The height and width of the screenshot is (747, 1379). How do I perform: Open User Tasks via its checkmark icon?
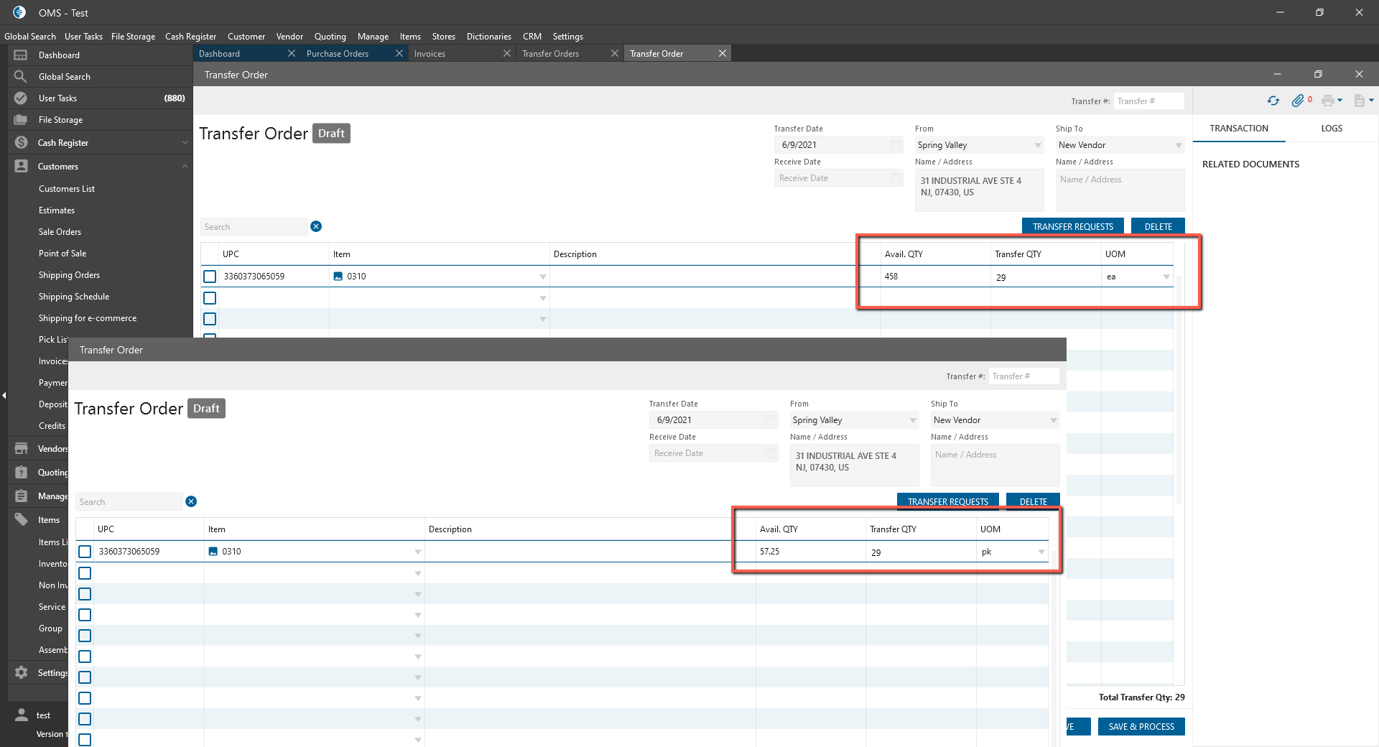pos(21,98)
